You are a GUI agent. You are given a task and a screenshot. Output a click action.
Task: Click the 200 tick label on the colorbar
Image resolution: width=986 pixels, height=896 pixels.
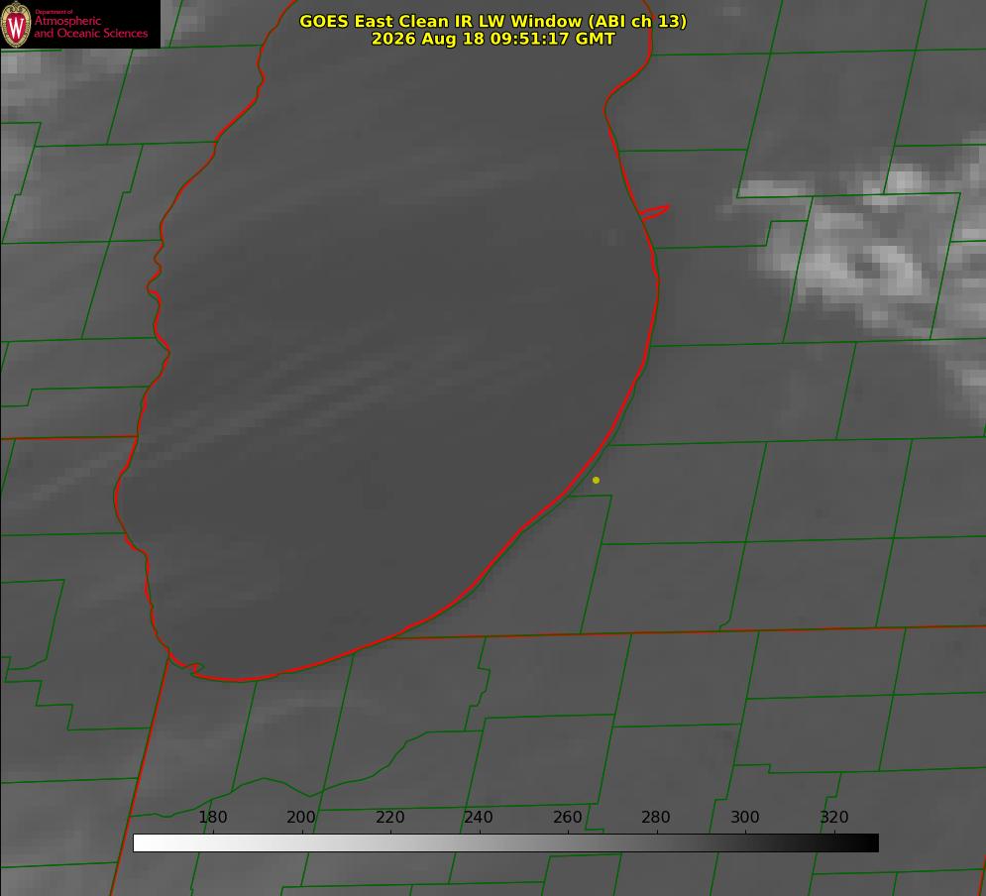(x=301, y=817)
